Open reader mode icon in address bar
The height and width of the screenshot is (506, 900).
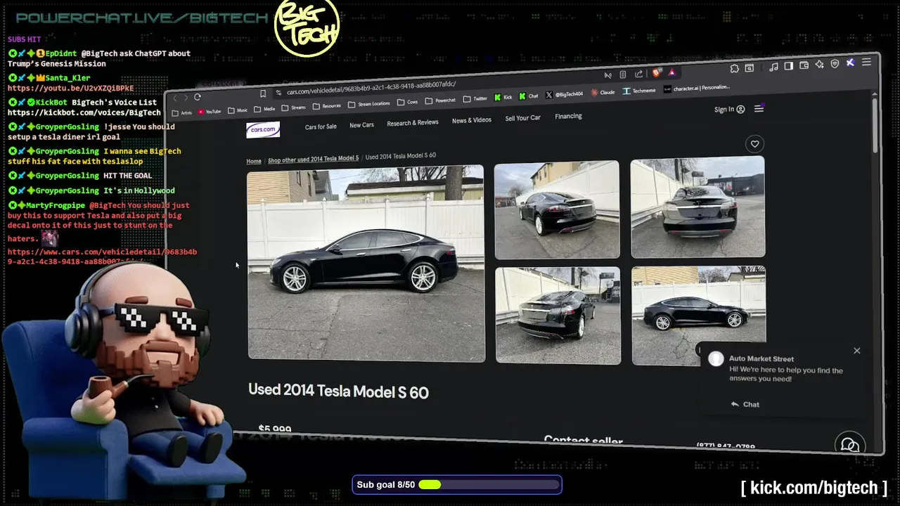623,74
